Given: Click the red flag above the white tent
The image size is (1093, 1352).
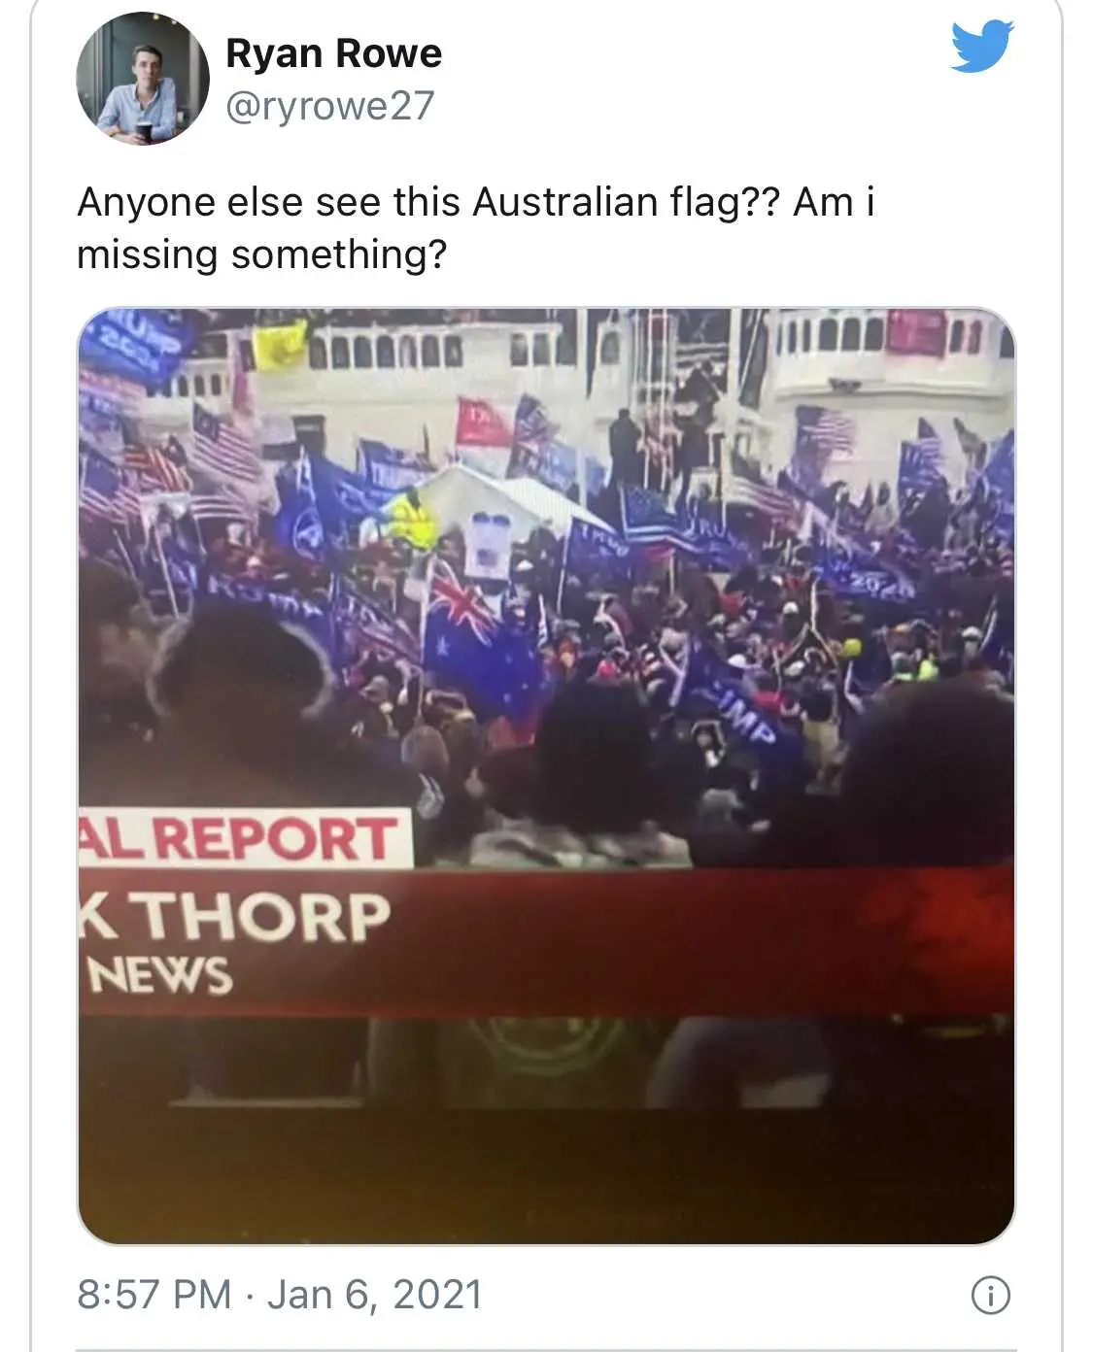Looking at the screenshot, I should [482, 422].
